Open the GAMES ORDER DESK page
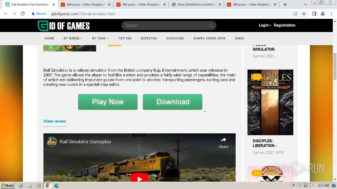 click(x=210, y=38)
